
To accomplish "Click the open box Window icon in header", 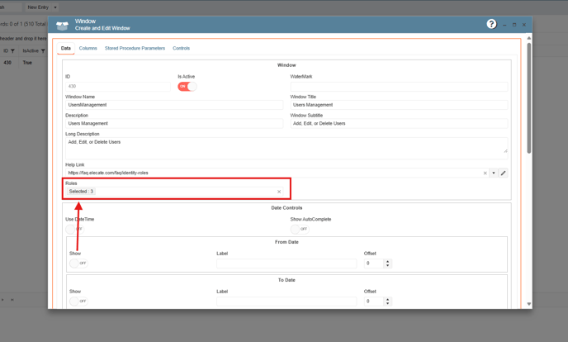I will (62, 25).
